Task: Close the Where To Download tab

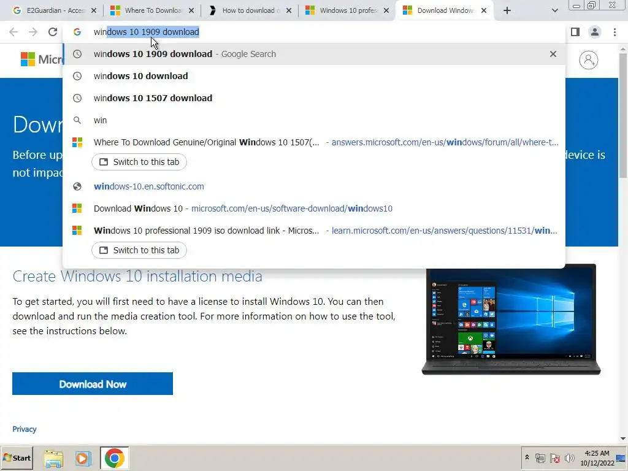Action: pos(191,10)
